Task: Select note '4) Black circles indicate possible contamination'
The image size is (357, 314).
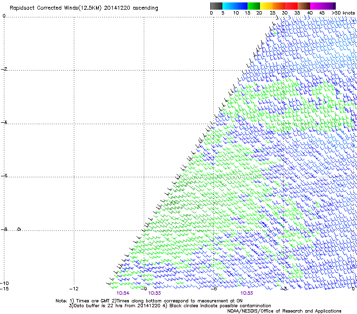Action: (x=217, y=306)
